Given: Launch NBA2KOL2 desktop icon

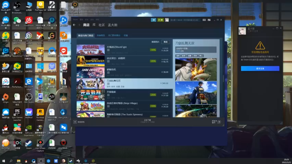Looking at the screenshot, I should [x=17, y=52].
